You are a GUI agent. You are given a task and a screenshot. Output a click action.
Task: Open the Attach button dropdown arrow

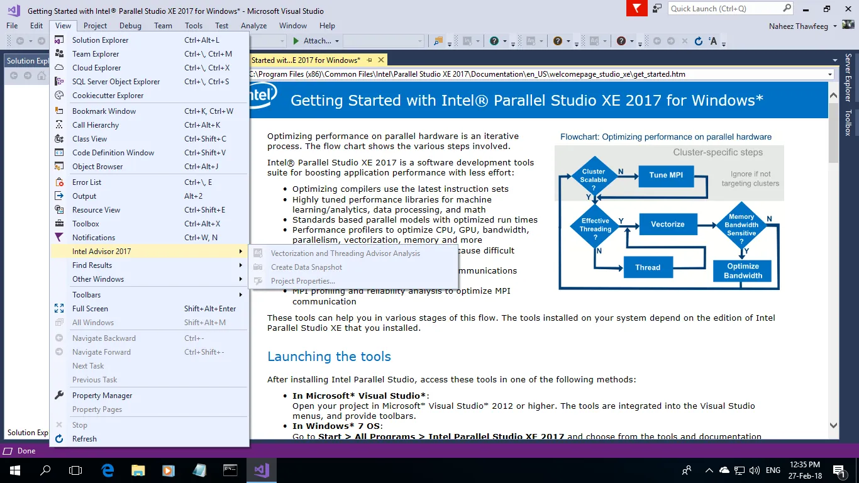(337, 41)
